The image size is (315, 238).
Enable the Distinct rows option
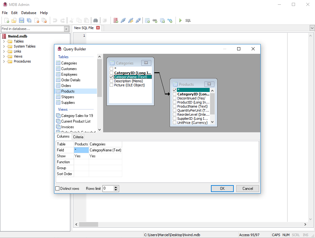coord(57,188)
